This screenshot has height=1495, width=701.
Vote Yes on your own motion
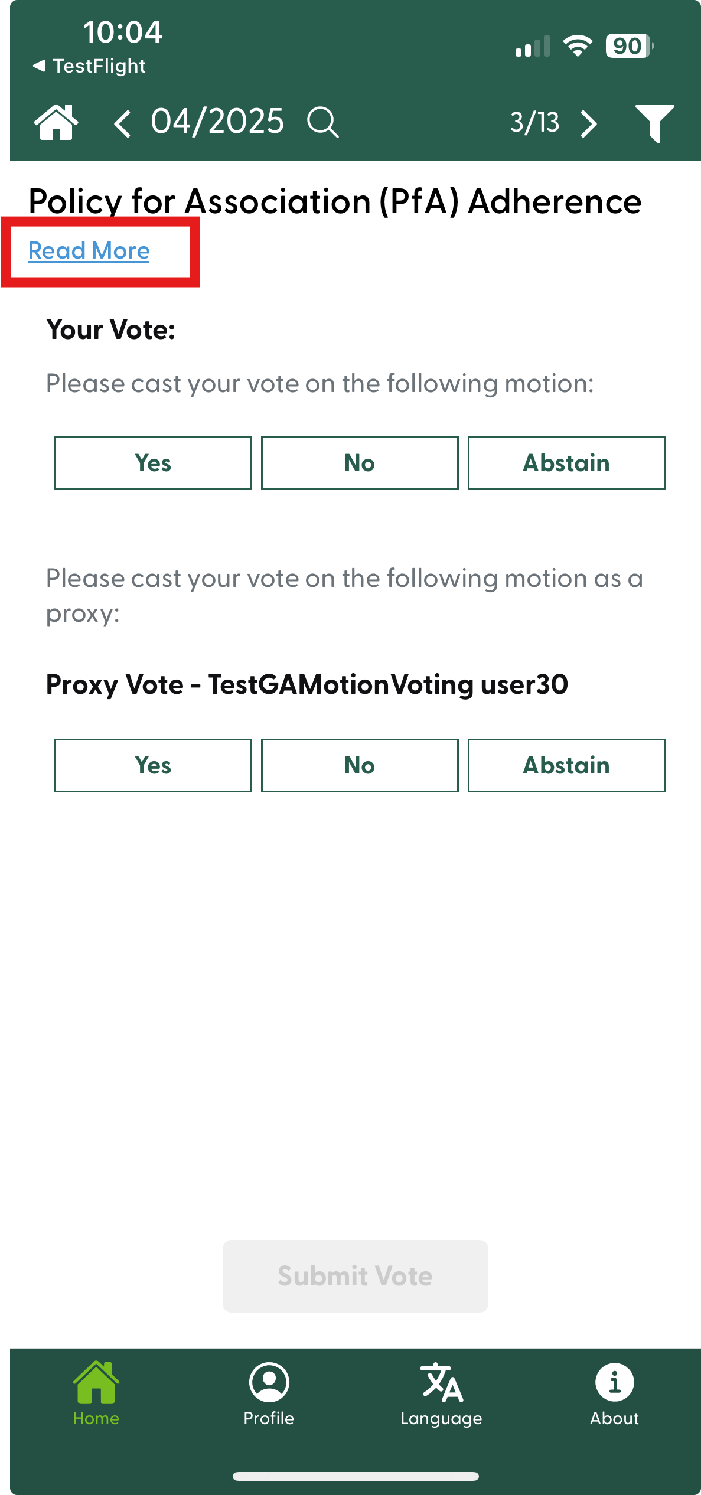(x=153, y=463)
